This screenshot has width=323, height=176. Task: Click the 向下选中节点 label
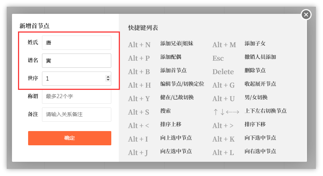(260, 138)
